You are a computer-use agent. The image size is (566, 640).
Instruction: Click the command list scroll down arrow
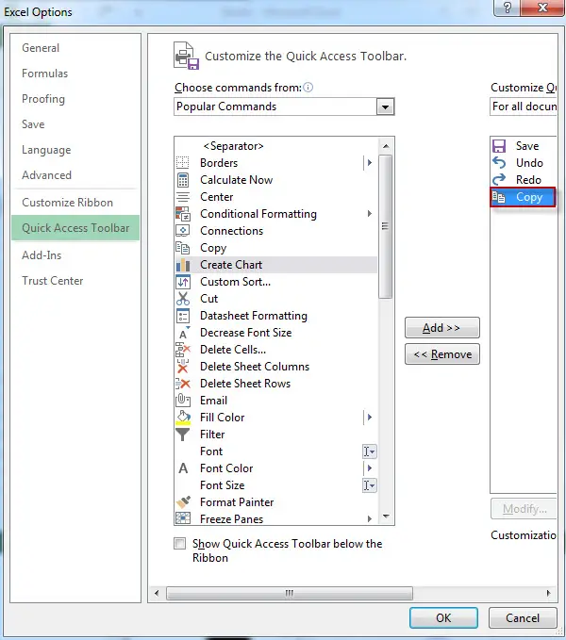pyautogui.click(x=386, y=517)
